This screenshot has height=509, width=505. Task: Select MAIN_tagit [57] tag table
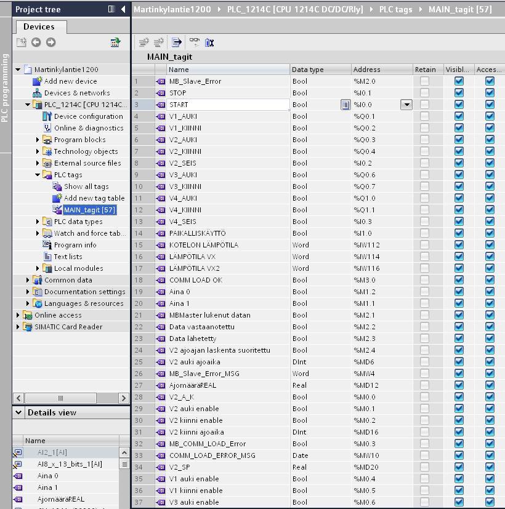pyautogui.click(x=89, y=210)
